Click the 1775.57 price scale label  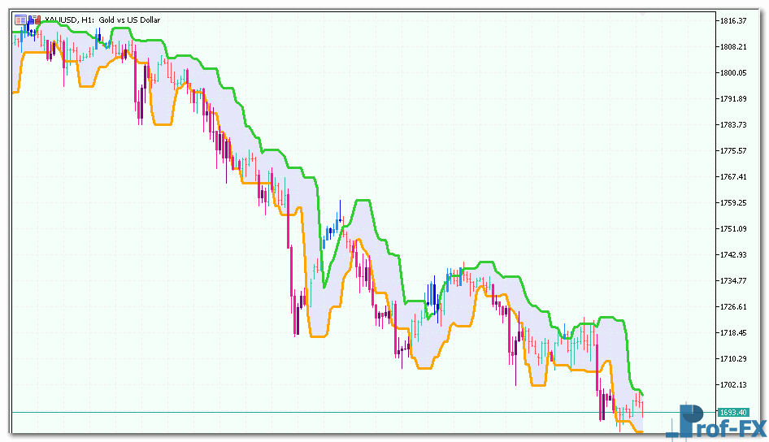[732, 151]
